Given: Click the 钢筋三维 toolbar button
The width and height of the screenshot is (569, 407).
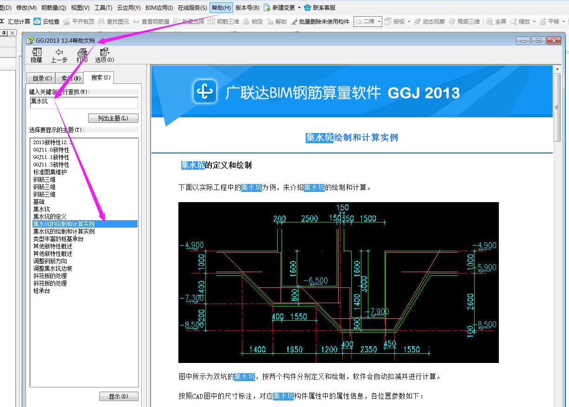Looking at the screenshot, I should point(223,21).
